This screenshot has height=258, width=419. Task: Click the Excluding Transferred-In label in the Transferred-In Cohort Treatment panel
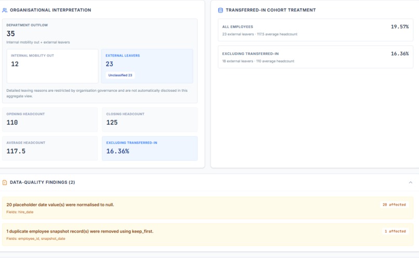tap(251, 53)
